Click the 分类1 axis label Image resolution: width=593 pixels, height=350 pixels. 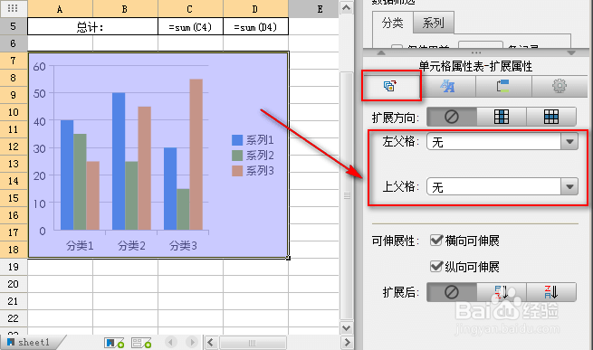click(80, 246)
